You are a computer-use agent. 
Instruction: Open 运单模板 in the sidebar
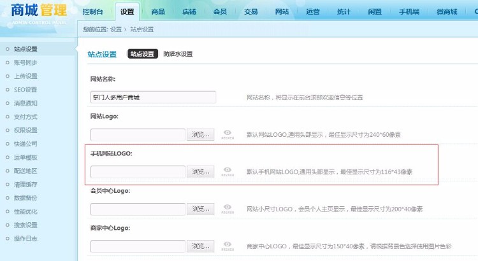coord(25,157)
